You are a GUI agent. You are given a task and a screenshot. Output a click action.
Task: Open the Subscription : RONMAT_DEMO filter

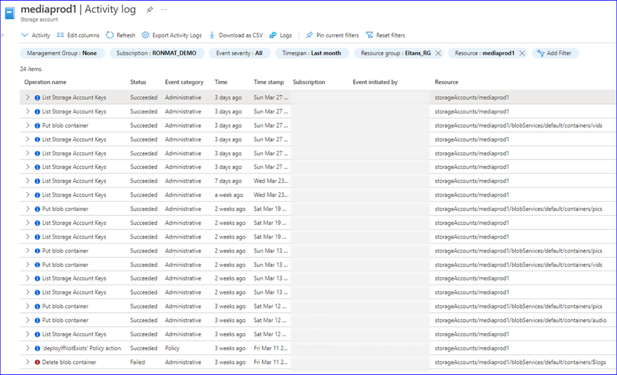point(156,53)
